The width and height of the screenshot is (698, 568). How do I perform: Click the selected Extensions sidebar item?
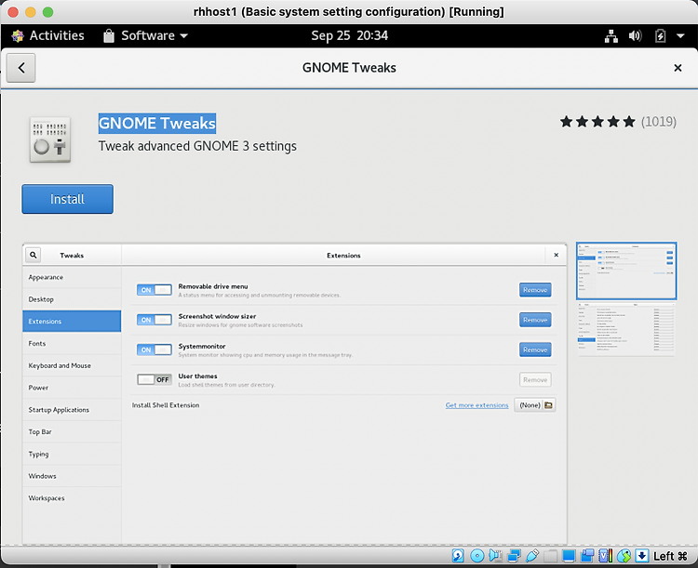coord(72,321)
